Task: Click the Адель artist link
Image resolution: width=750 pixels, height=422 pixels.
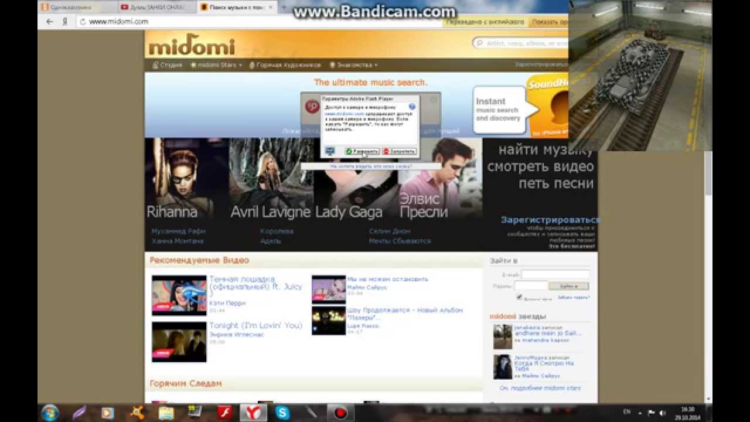Action: pyautogui.click(x=271, y=241)
